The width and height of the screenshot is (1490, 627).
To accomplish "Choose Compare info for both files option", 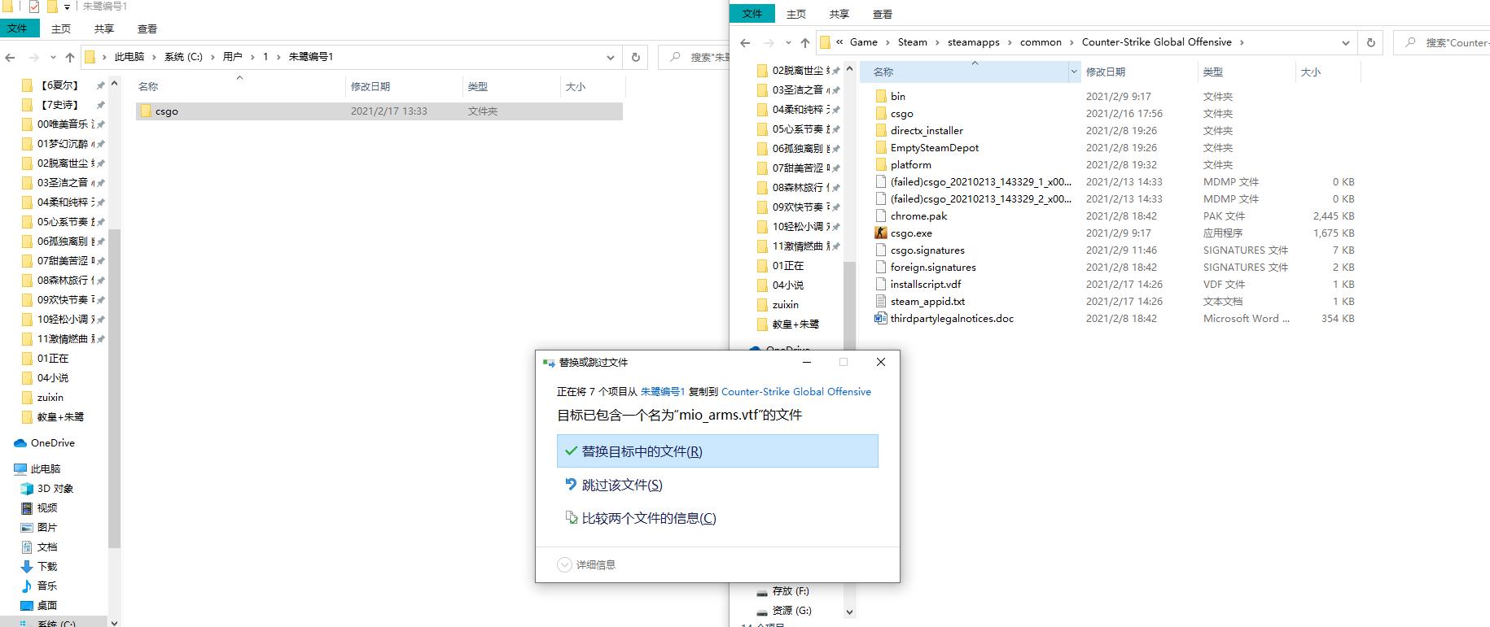I will [x=642, y=519].
